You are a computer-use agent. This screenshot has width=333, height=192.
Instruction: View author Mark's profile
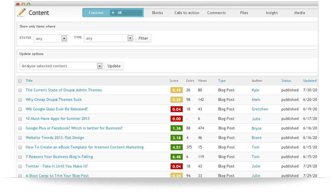click(256, 100)
